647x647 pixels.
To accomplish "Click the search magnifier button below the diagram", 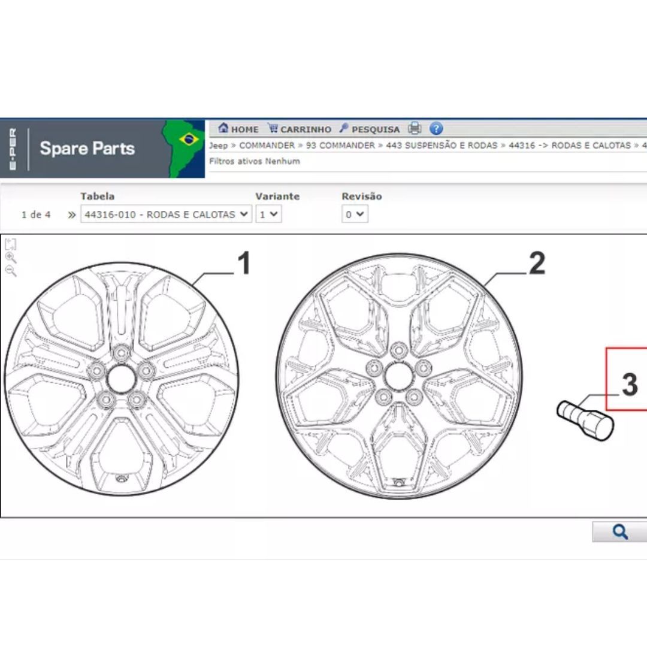I will point(619,531).
